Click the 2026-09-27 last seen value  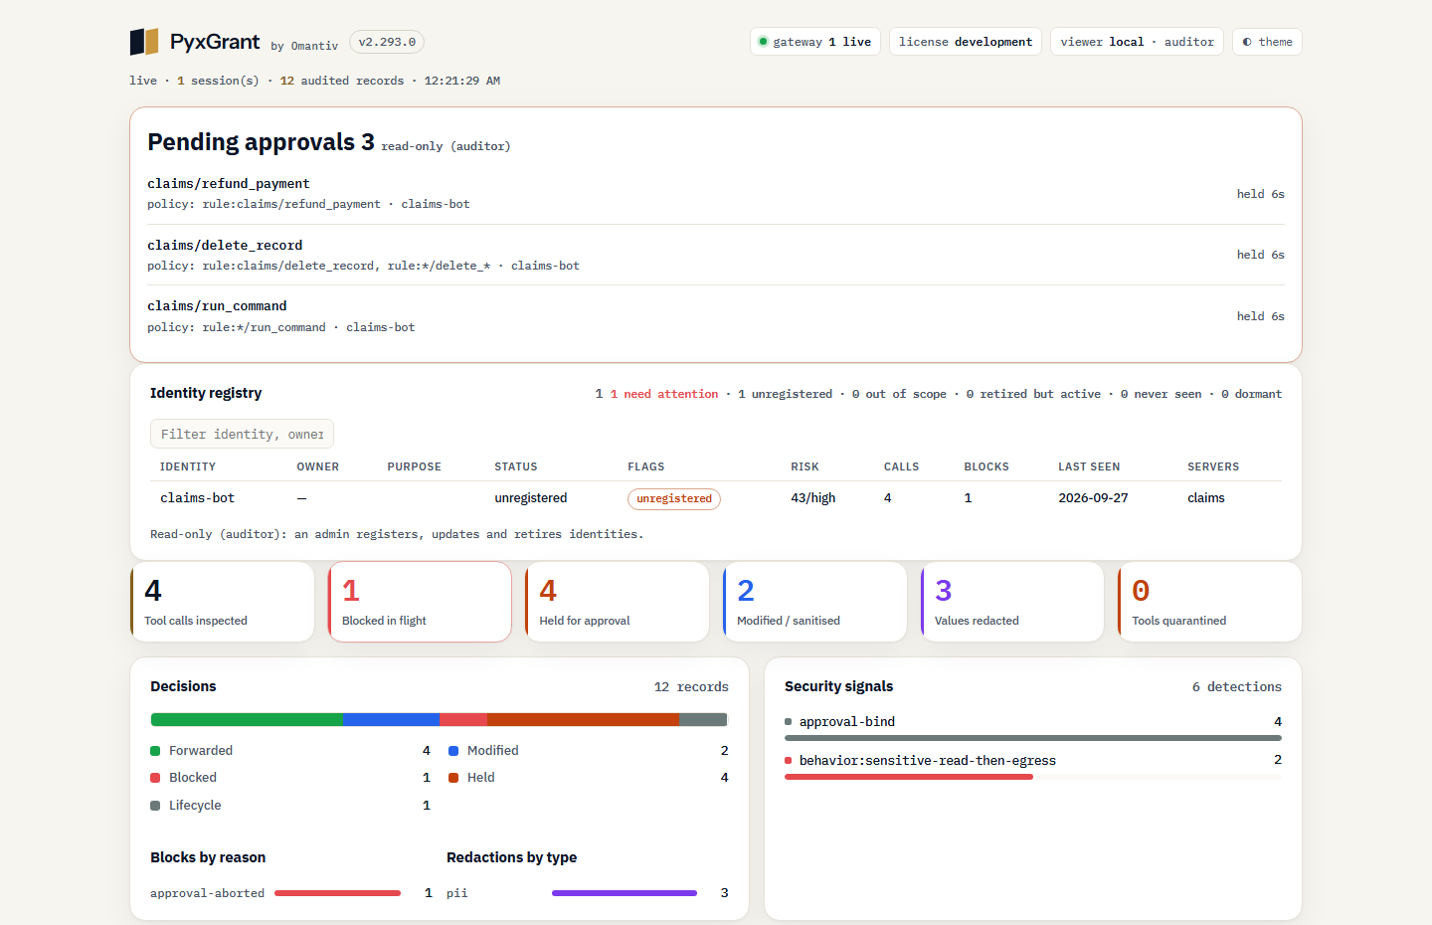[1093, 498]
